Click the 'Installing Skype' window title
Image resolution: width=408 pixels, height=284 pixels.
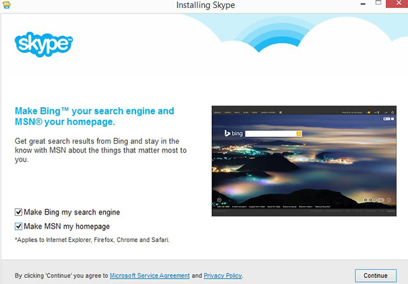pyautogui.click(x=205, y=5)
